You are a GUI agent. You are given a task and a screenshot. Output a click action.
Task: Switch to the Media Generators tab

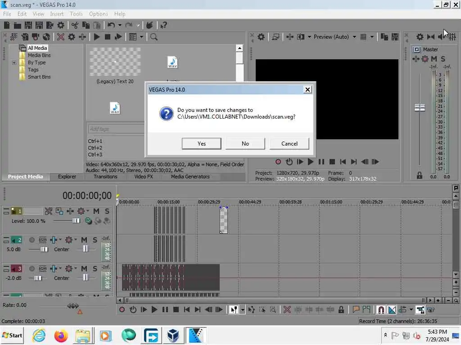[190, 177]
